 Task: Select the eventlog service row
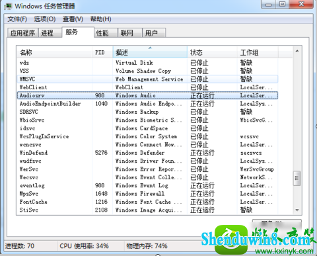[x=147, y=185]
